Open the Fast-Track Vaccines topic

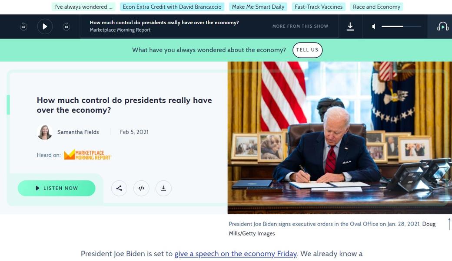pos(319,7)
